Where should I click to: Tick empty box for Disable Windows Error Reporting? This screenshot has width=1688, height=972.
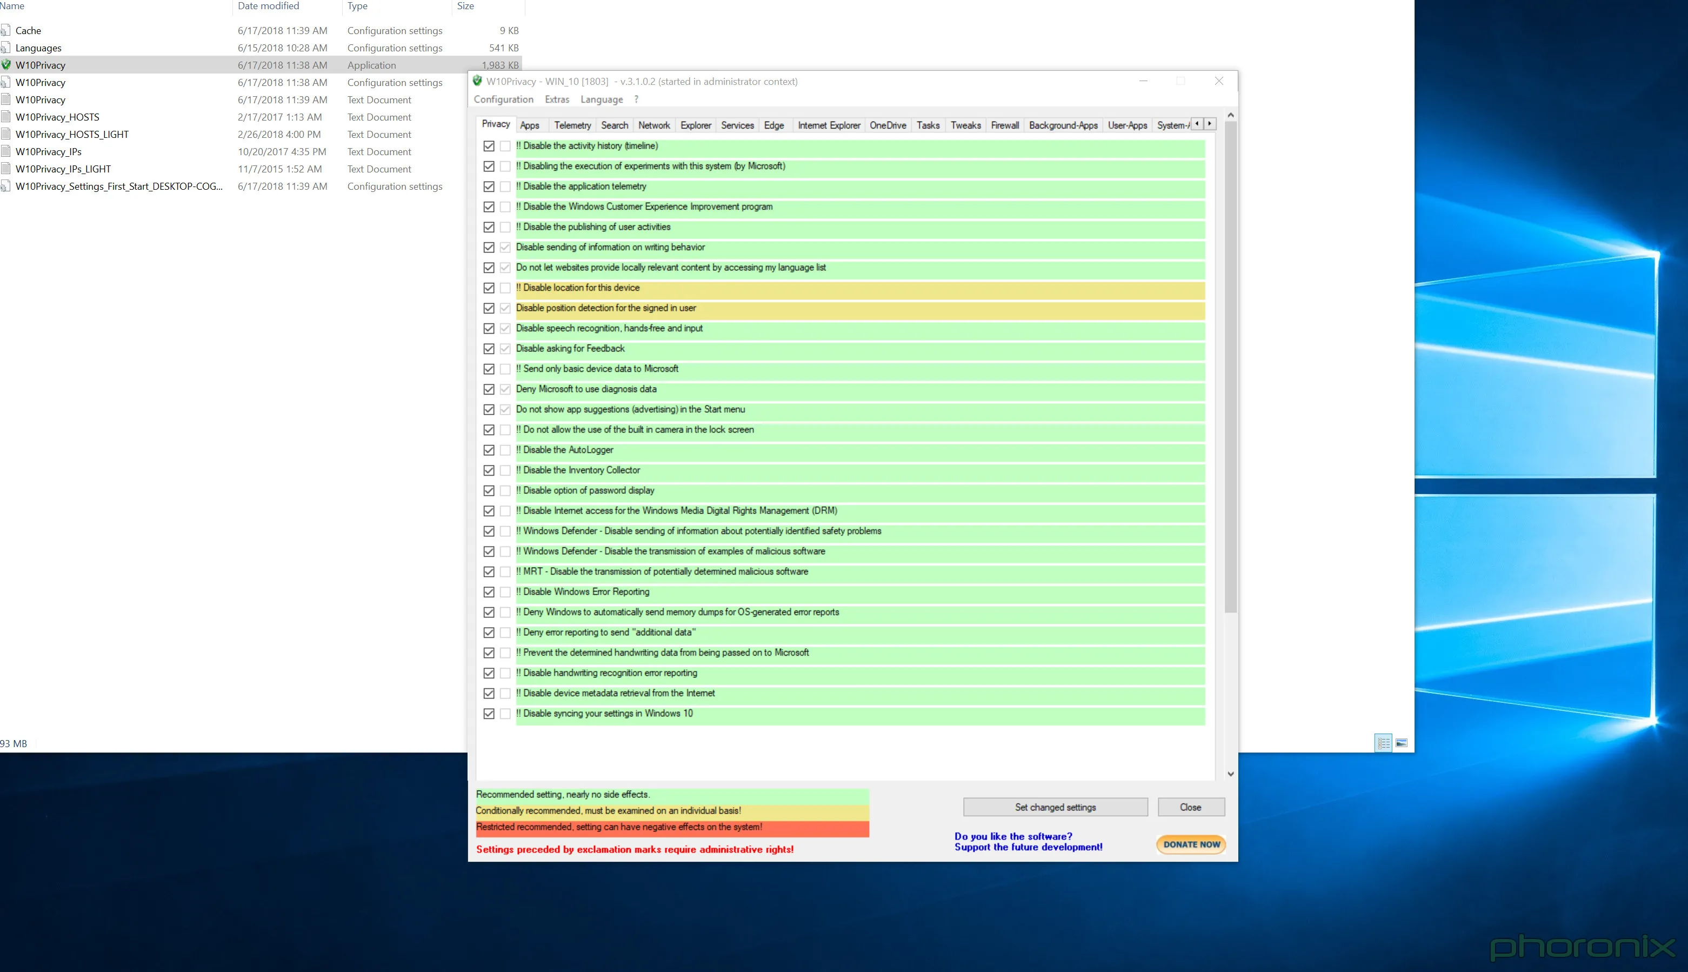point(505,591)
